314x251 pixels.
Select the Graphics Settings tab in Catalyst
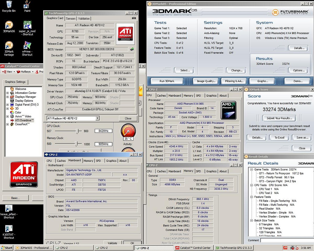(15, 82)
